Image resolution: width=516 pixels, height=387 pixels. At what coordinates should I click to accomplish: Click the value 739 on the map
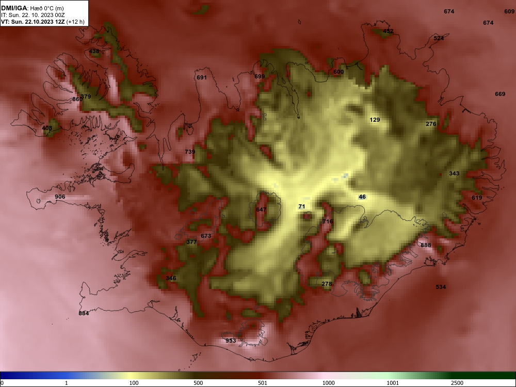click(x=190, y=152)
